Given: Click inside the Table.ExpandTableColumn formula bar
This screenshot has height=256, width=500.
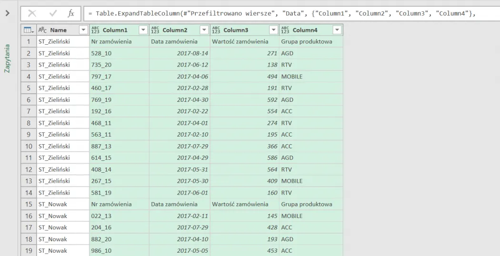Looking at the screenshot, I should click(x=286, y=13).
